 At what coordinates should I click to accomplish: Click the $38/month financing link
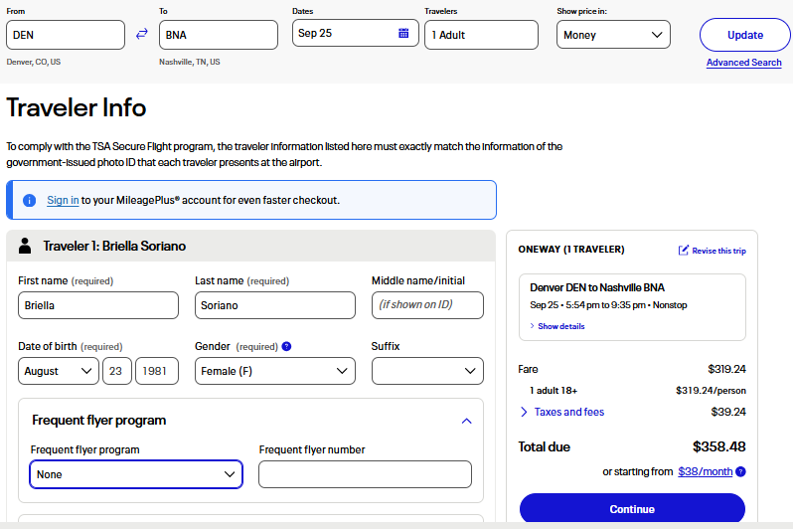tap(706, 471)
